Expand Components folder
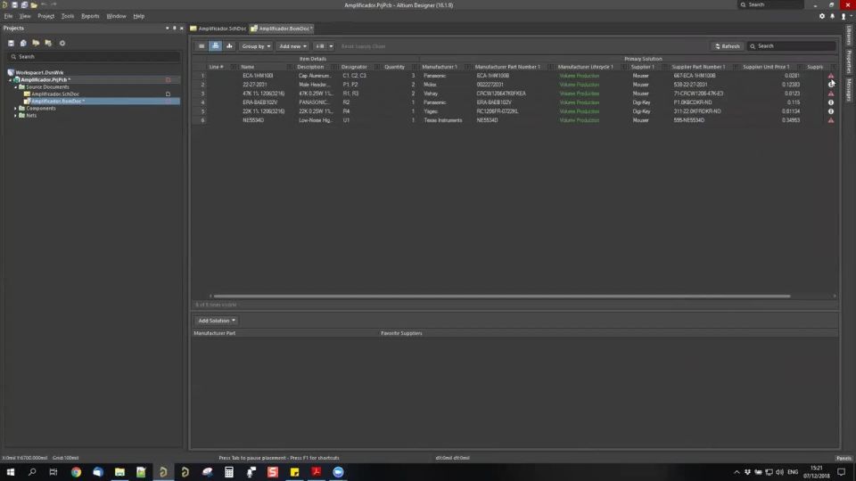The image size is (856, 481). click(15, 109)
